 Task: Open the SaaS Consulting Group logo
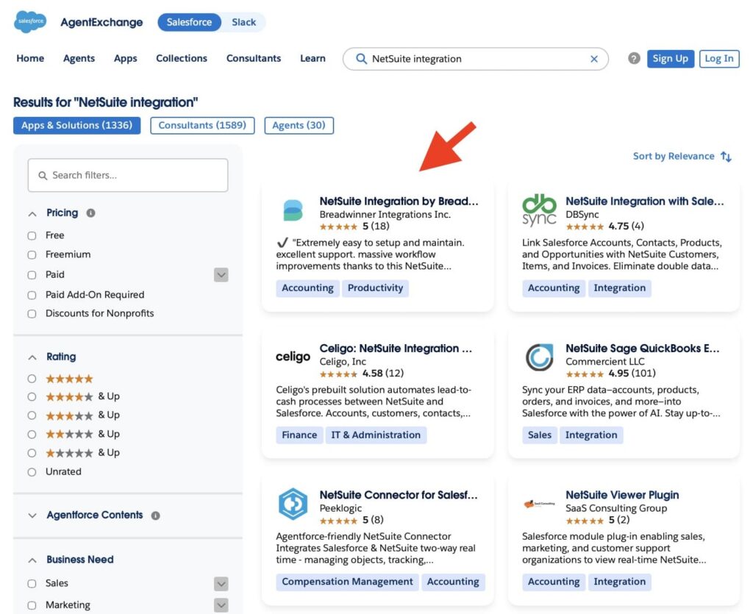pyautogui.click(x=539, y=504)
